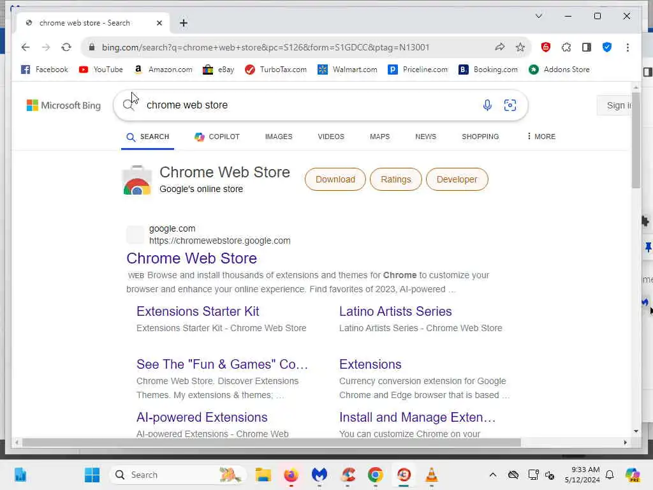Open the Latino Artists Series link
The width and height of the screenshot is (653, 490).
[x=395, y=311]
